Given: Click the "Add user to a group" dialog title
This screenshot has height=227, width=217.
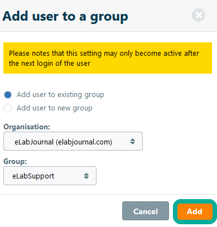Looking at the screenshot, I should (65, 16).
